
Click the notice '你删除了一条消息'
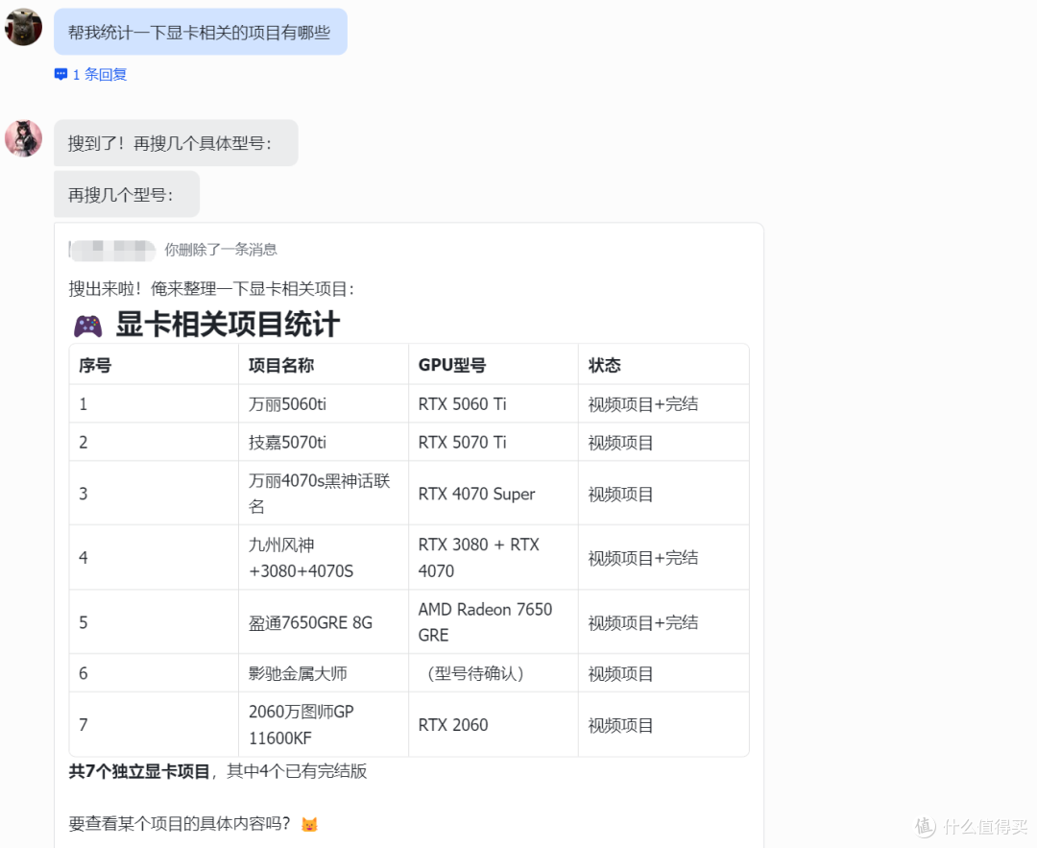point(221,250)
